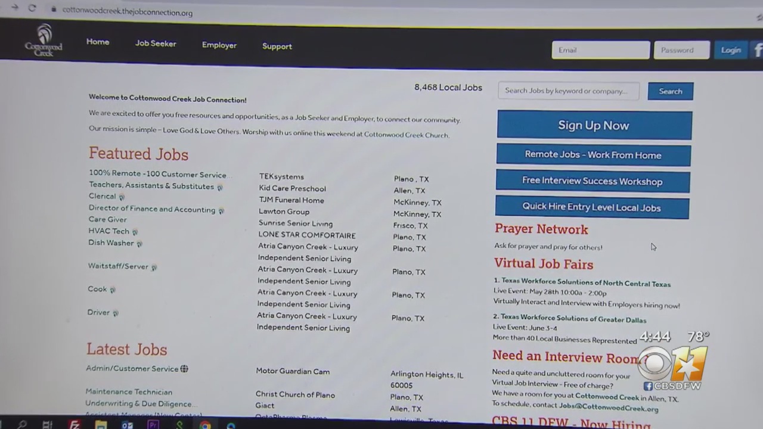Open the Clerical job listing

coord(103,196)
